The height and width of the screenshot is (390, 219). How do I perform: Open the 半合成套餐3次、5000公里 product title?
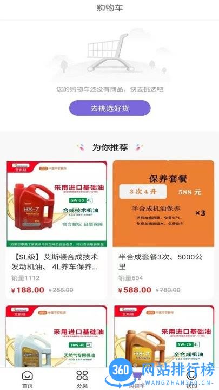coord(161,262)
